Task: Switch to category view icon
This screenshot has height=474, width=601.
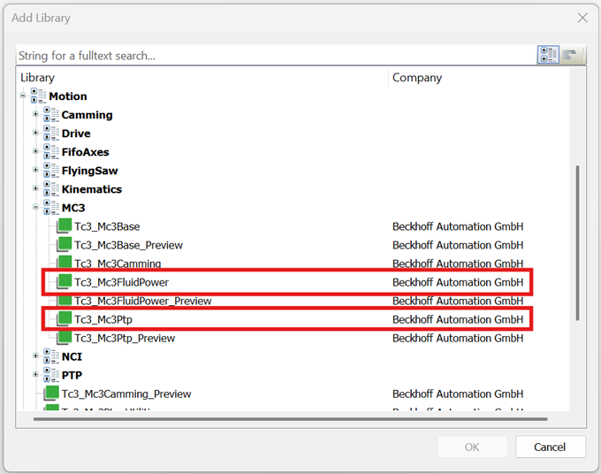Action: tap(548, 55)
